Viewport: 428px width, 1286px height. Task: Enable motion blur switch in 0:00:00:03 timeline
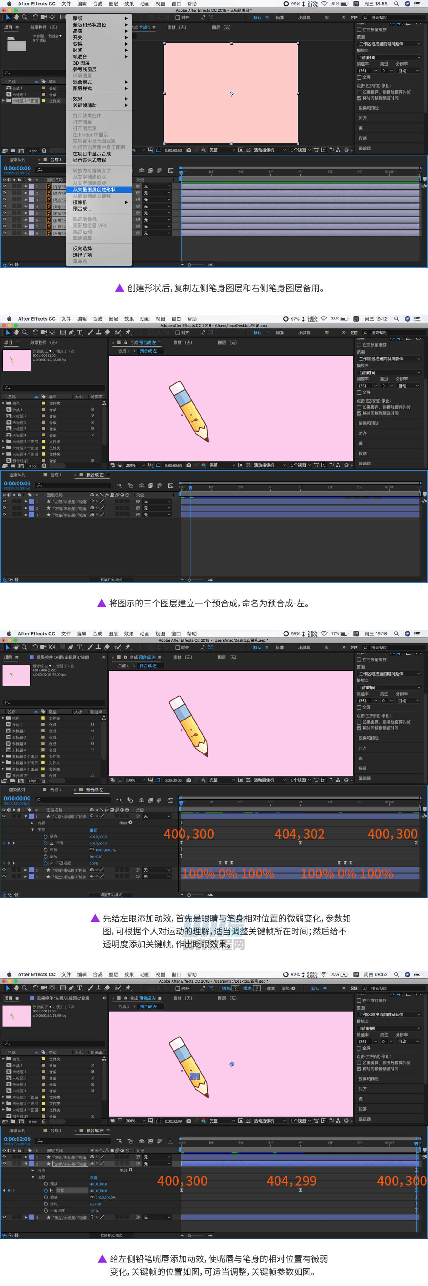point(159,485)
